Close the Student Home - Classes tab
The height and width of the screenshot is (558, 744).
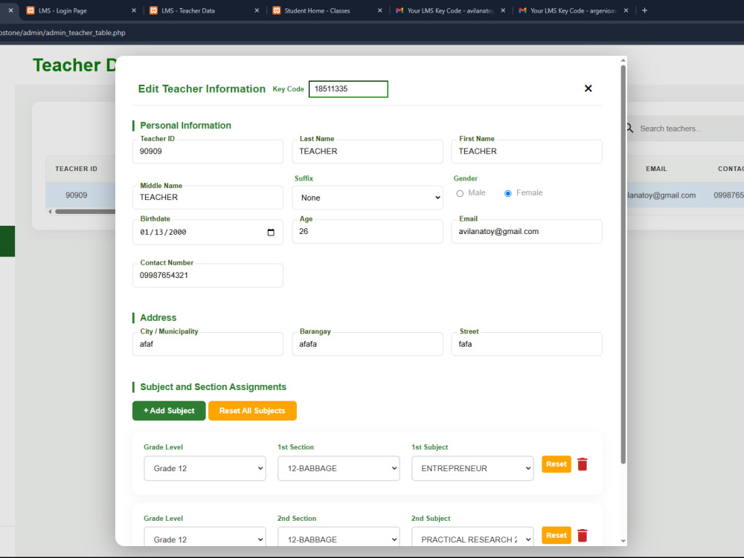pos(379,10)
